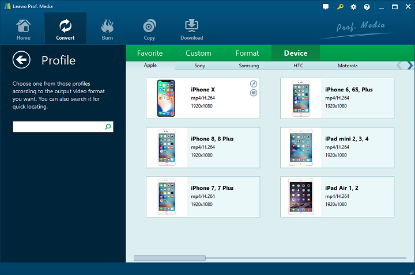Choose the iPad mini 2, 3, 4 thumbnail

coord(301,147)
